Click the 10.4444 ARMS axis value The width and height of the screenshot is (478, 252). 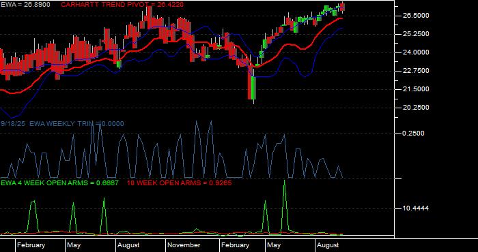tap(415, 208)
